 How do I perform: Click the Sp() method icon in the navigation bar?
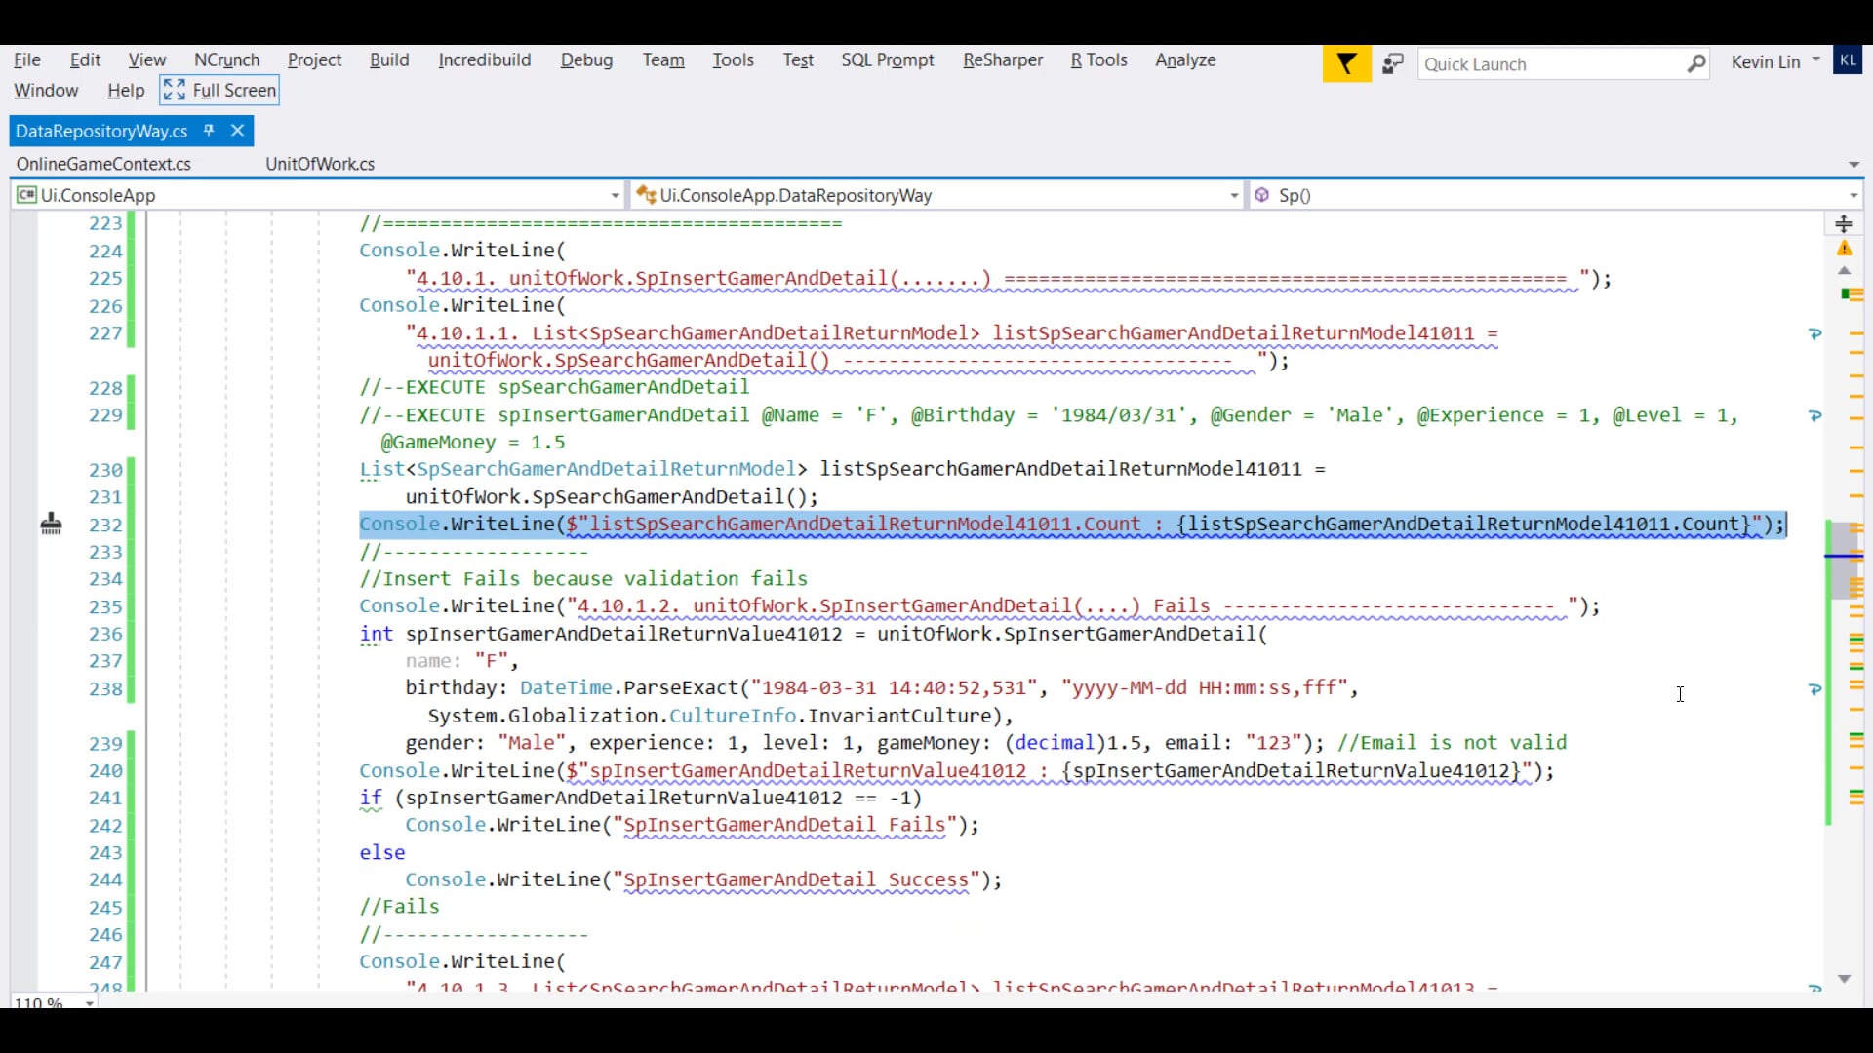(x=1262, y=195)
